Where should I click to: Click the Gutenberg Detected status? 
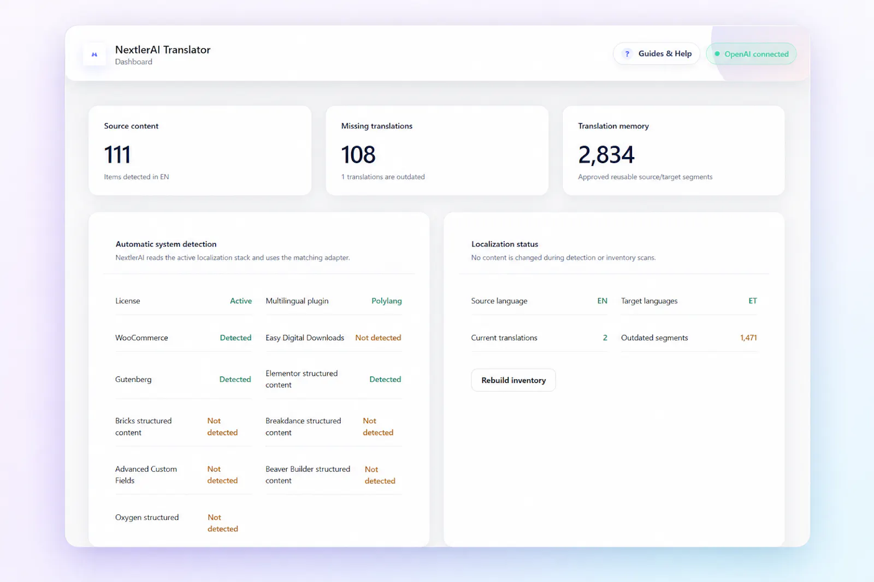pos(235,379)
